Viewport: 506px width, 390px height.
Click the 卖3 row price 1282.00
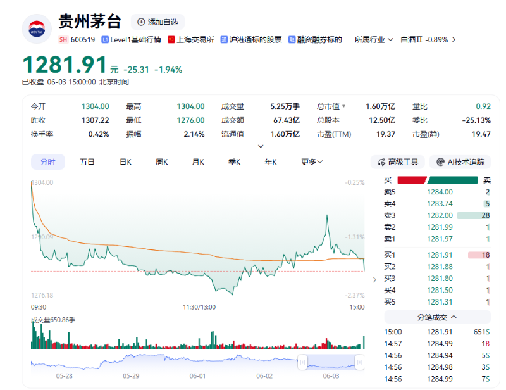pyautogui.click(x=440, y=215)
